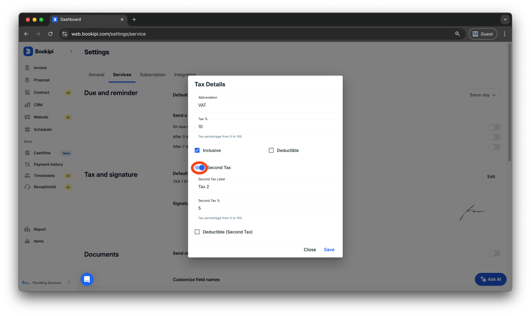Save the tax details

[x=329, y=250]
